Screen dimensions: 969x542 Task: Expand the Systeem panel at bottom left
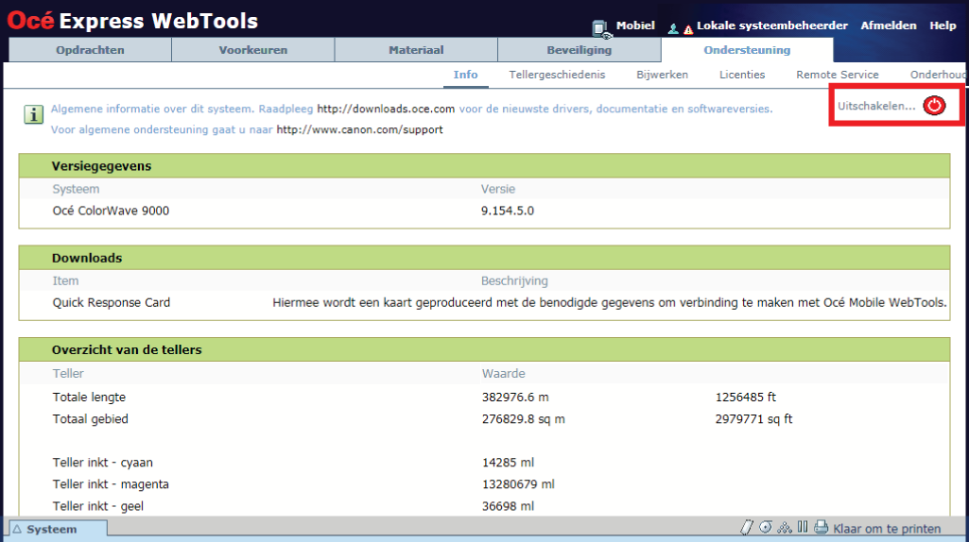58,529
